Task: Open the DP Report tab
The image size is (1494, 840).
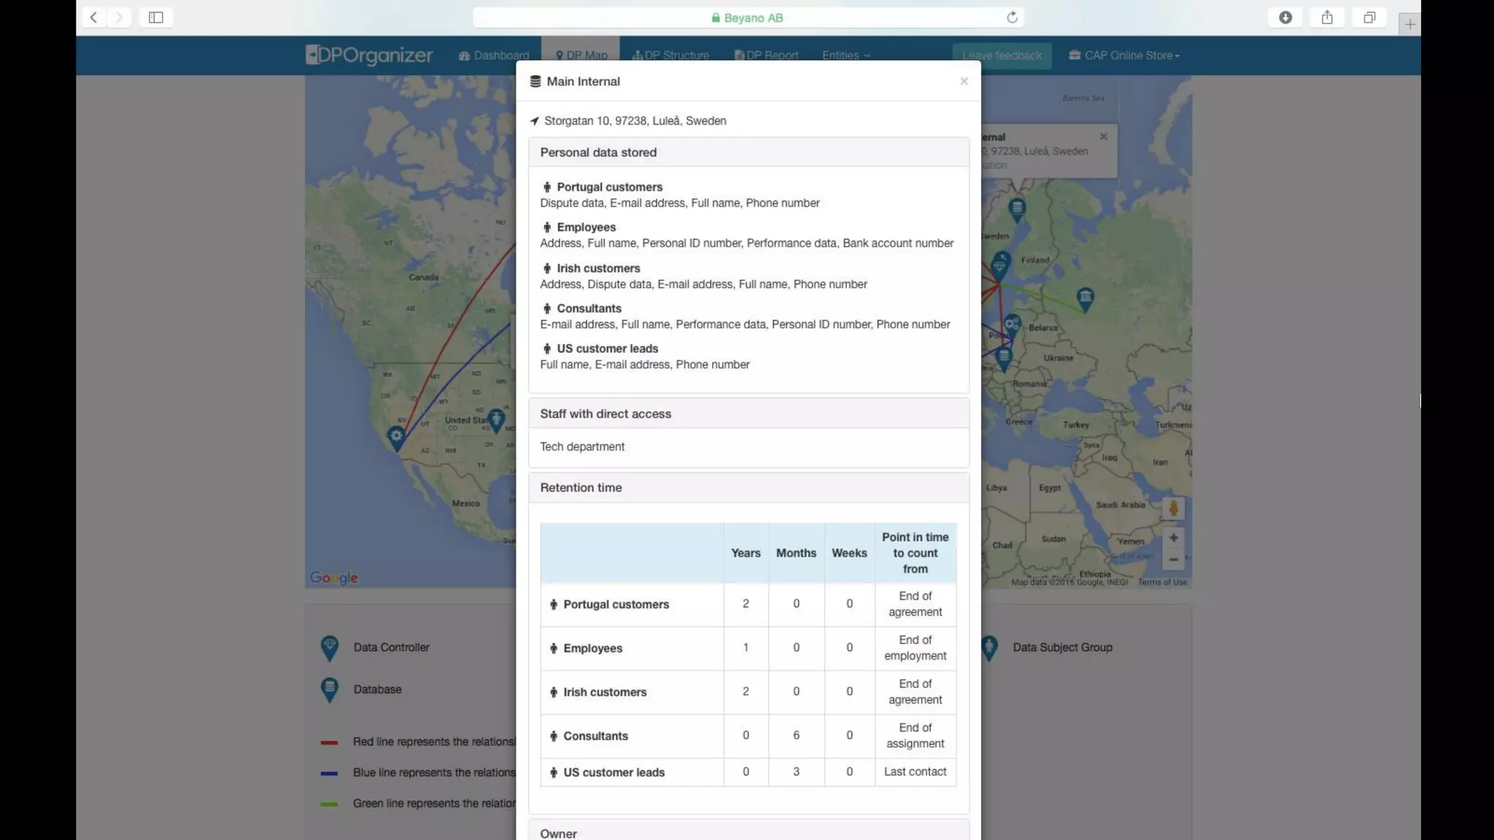Action: click(x=766, y=55)
